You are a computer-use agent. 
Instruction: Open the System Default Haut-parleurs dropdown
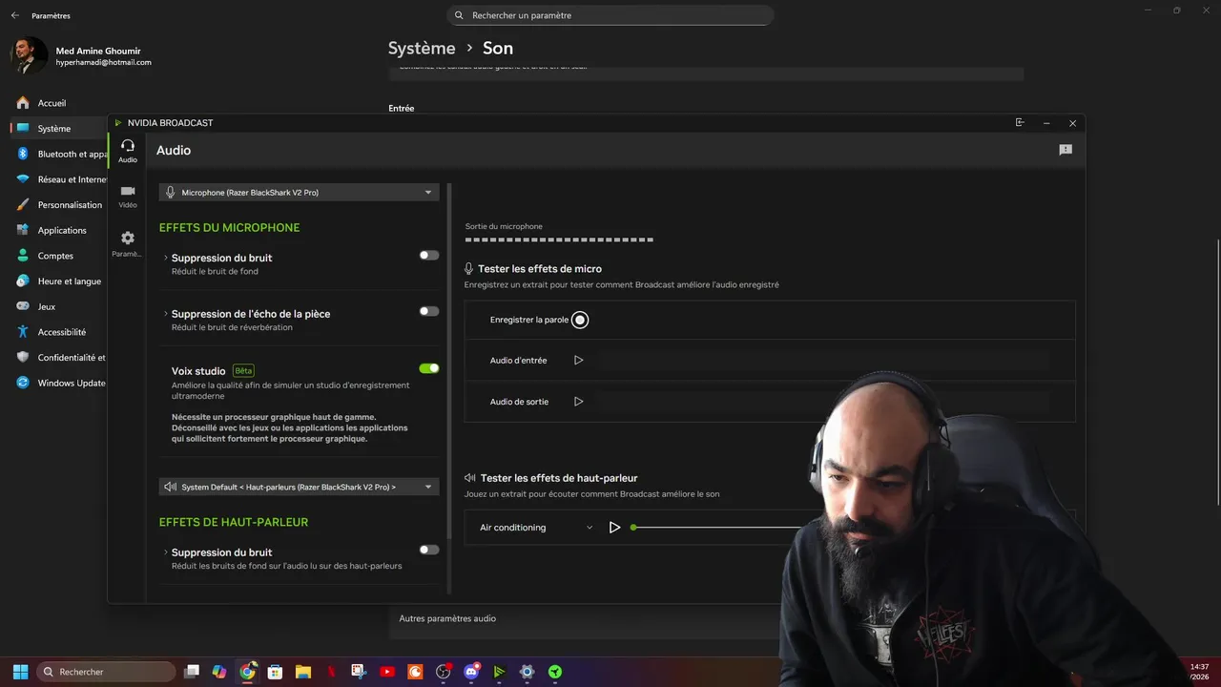coord(300,487)
